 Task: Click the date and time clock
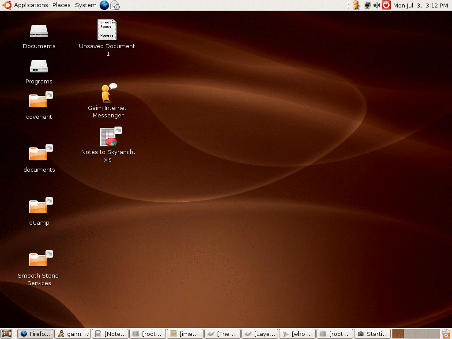point(420,5)
